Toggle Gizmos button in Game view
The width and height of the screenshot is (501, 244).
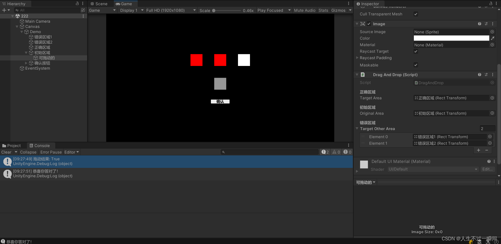[338, 10]
